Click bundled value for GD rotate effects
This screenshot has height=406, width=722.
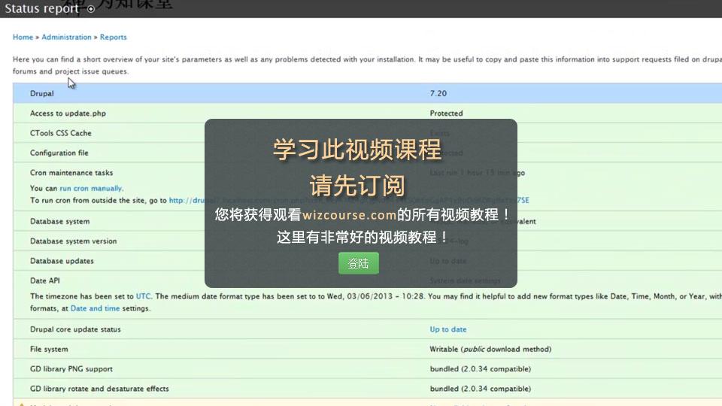tap(481, 389)
